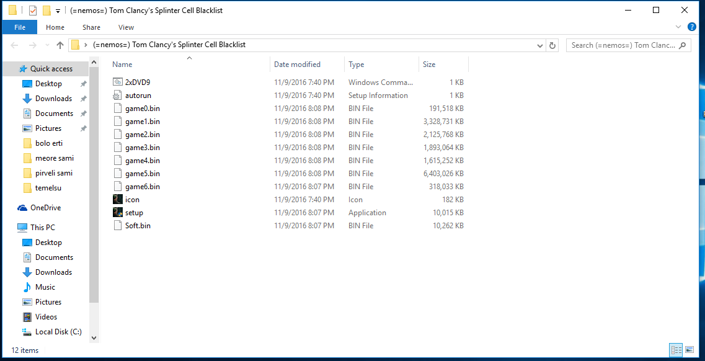
Task: Switch to the Home ribbon tab
Action: click(x=55, y=27)
